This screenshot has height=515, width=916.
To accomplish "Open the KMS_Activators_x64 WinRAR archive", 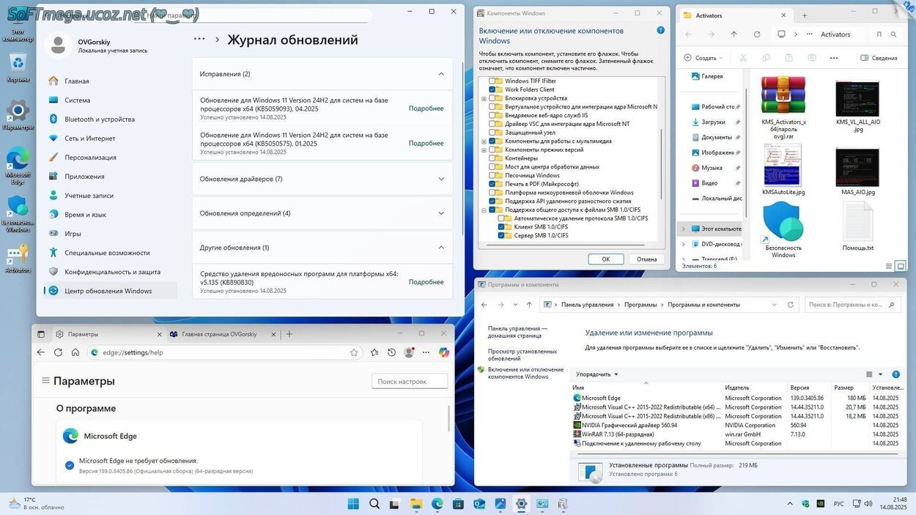I will 783,95.
